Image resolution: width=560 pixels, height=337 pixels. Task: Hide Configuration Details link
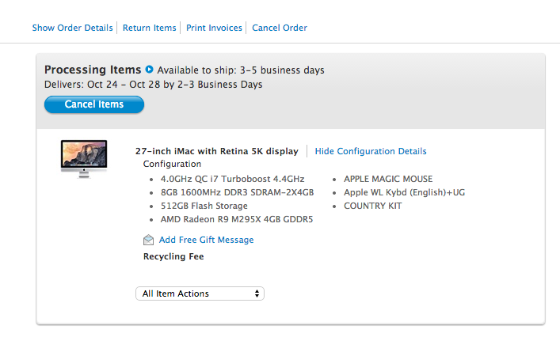pyautogui.click(x=371, y=151)
